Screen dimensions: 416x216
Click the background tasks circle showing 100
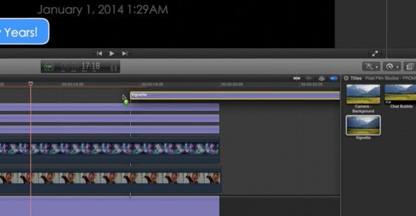point(49,67)
